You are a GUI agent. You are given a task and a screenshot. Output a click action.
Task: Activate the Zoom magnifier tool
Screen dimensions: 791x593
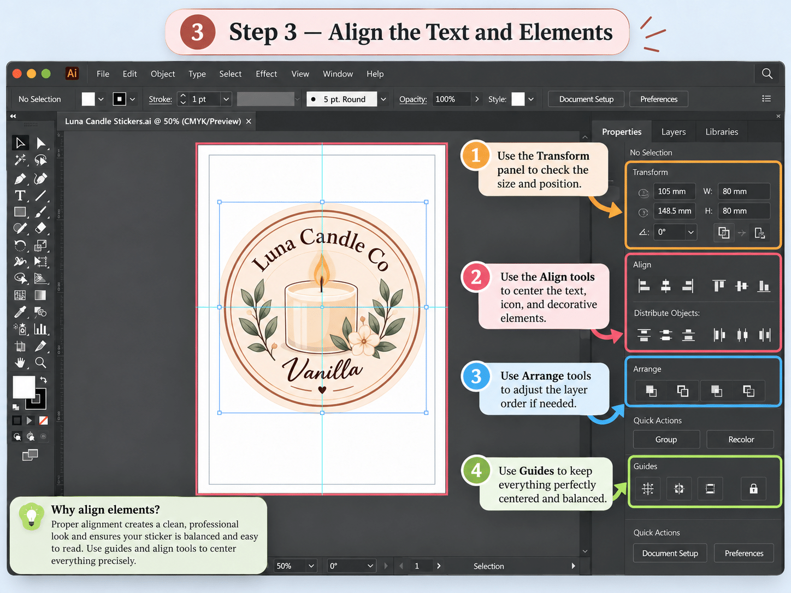coord(40,363)
